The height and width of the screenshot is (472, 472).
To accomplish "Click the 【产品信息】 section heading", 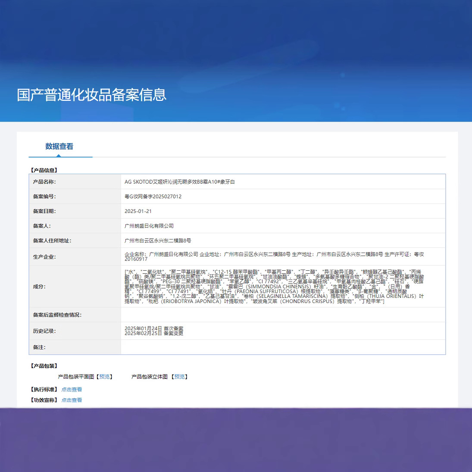I will coord(44,170).
